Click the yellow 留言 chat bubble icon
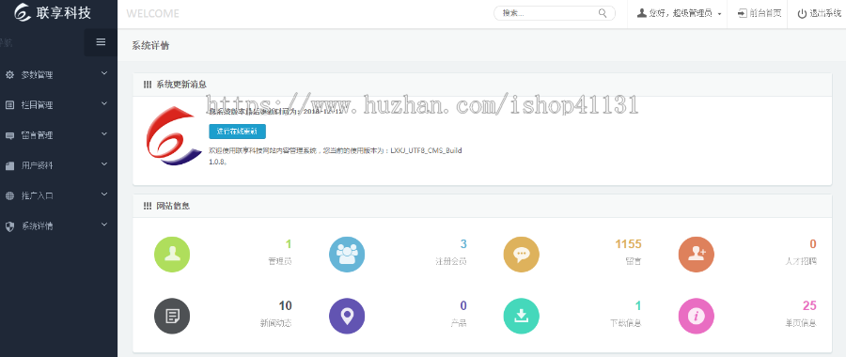846x357 pixels. pos(521,255)
